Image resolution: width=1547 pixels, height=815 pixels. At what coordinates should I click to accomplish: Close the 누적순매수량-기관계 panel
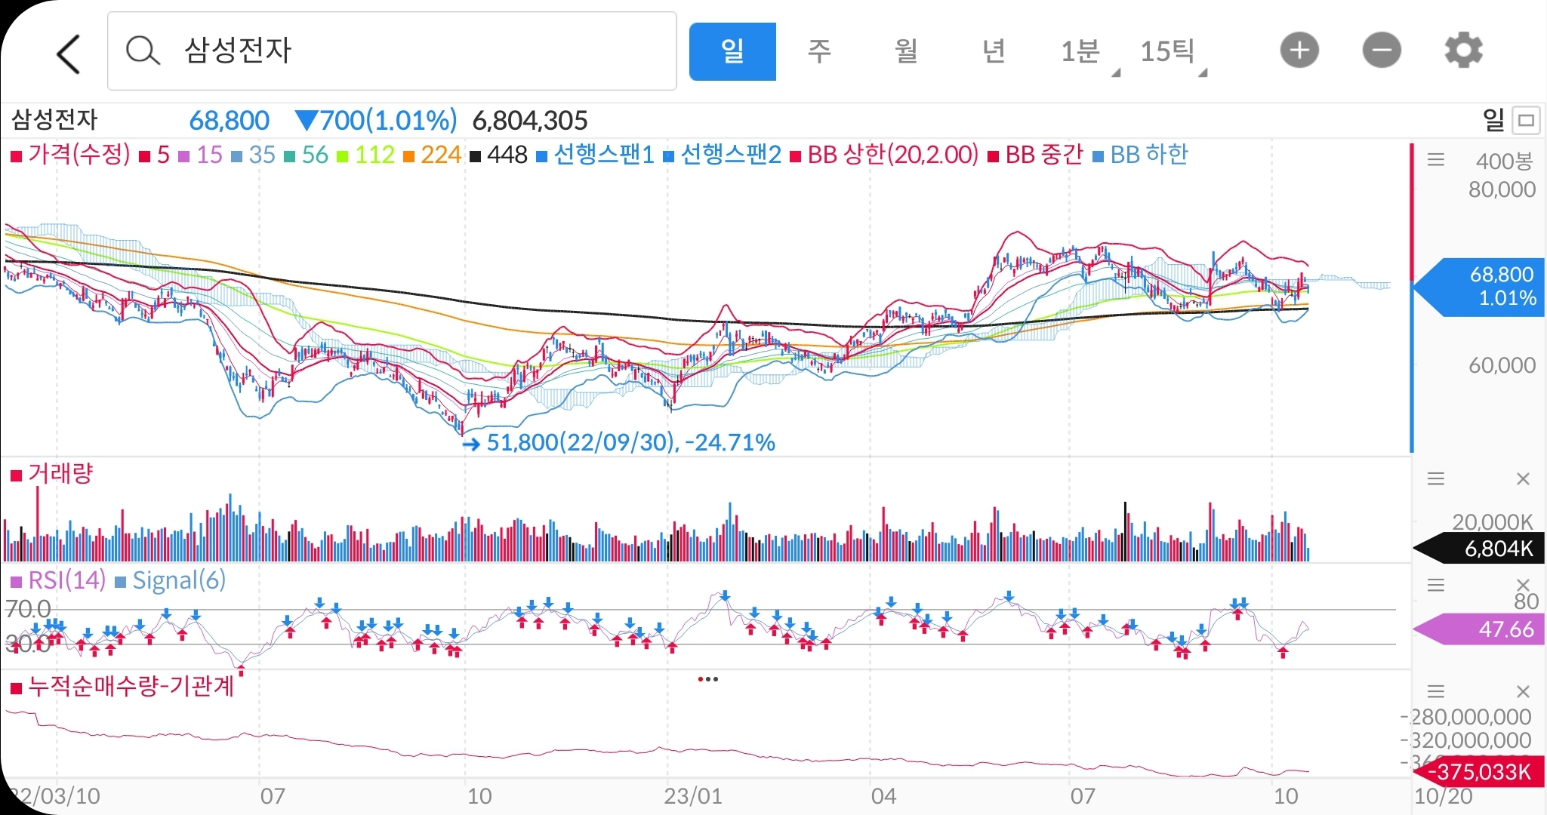(1523, 691)
